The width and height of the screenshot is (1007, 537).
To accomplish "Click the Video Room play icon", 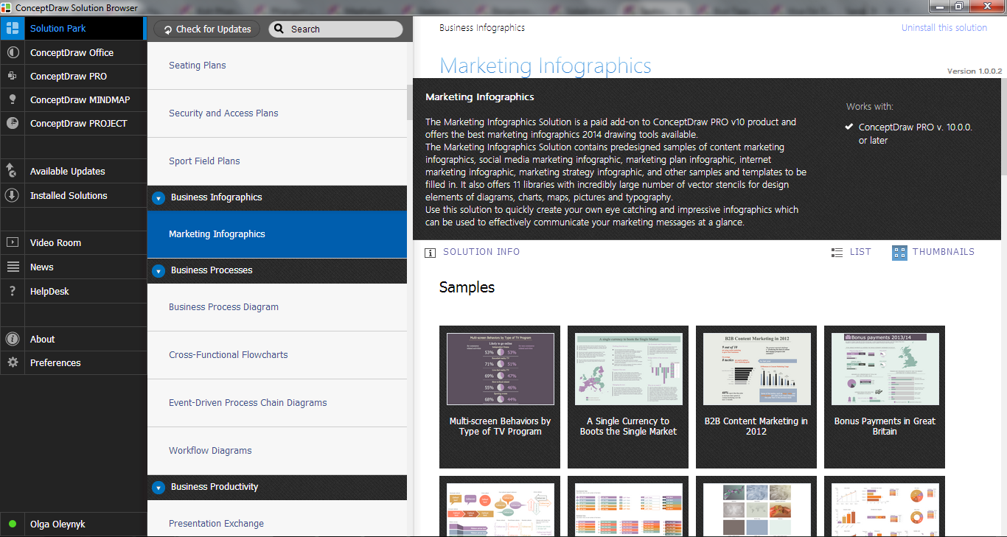I will (x=12, y=242).
